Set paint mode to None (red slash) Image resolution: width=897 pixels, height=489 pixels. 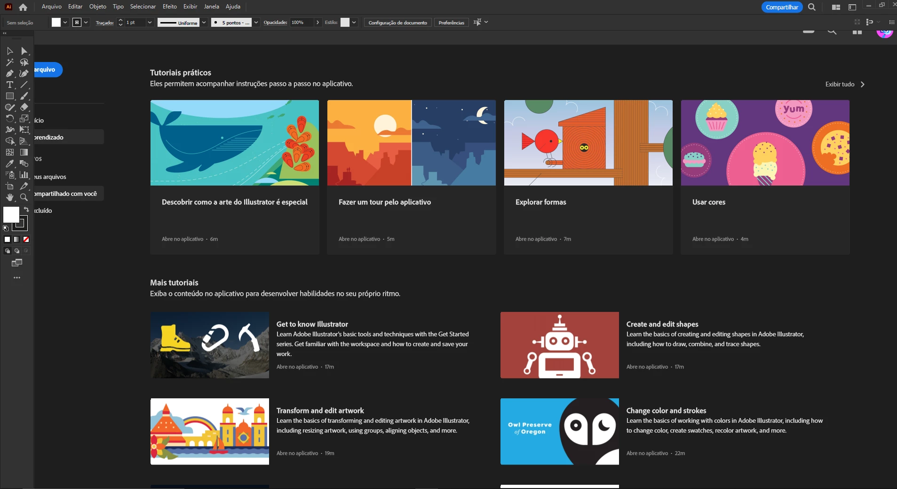click(26, 240)
